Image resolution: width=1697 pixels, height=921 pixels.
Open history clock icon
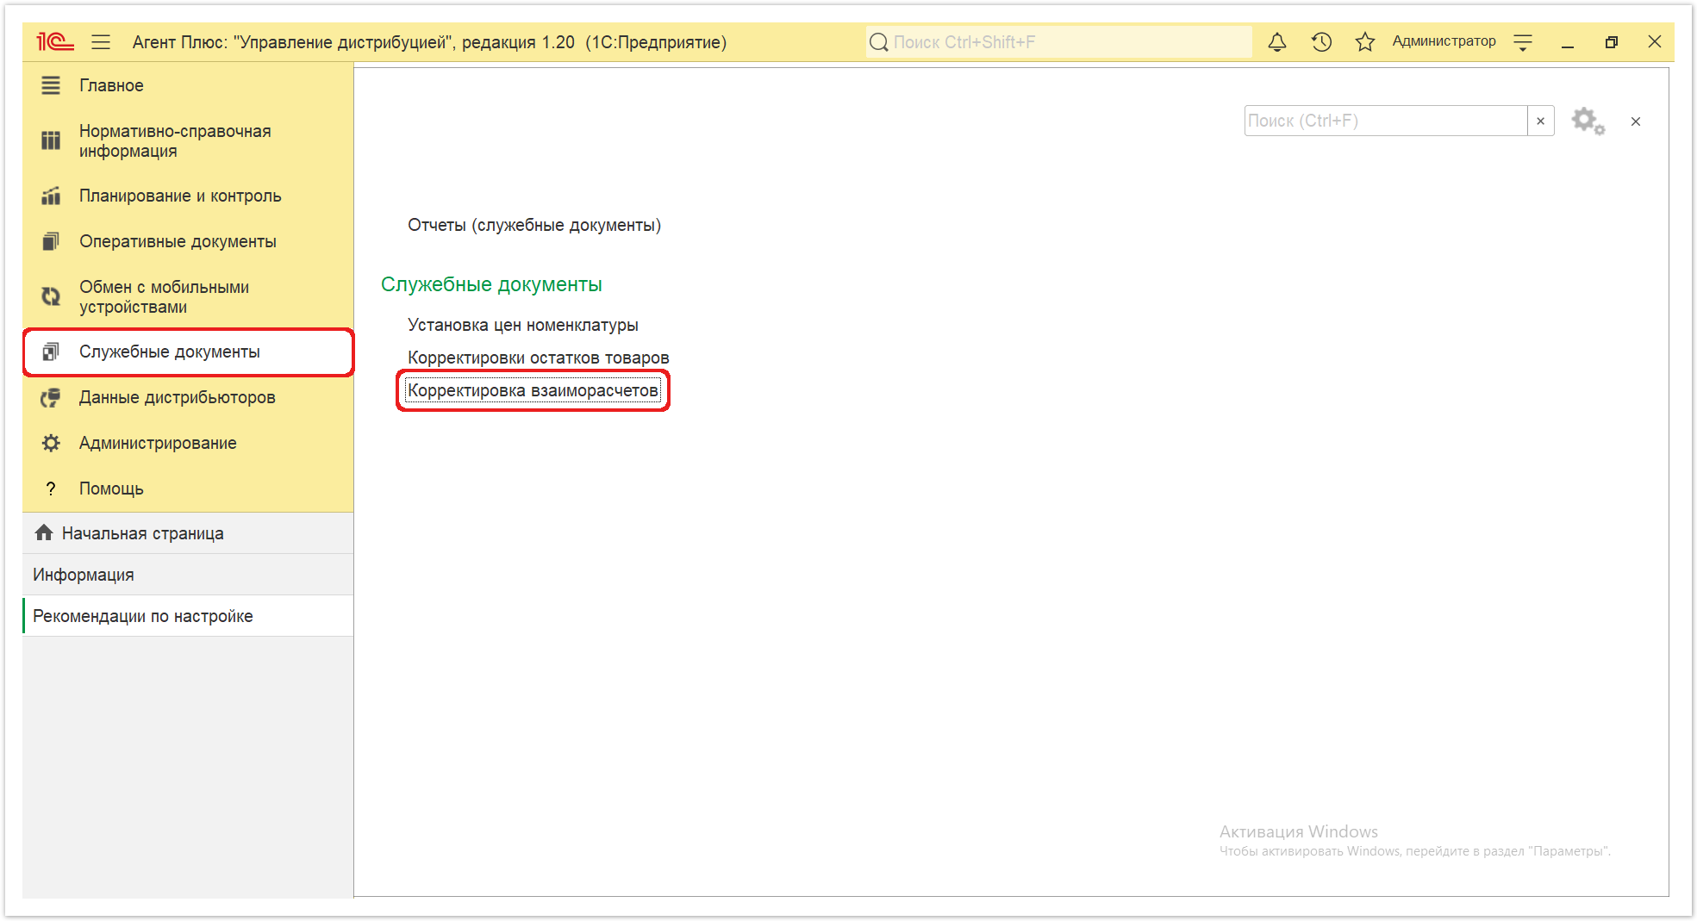[x=1321, y=41]
